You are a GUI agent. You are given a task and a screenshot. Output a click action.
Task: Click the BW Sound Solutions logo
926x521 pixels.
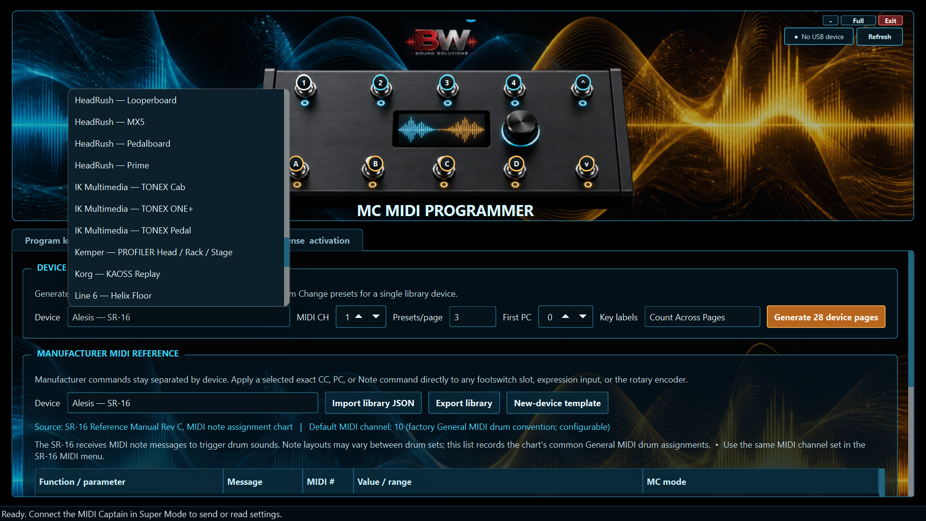click(x=441, y=42)
